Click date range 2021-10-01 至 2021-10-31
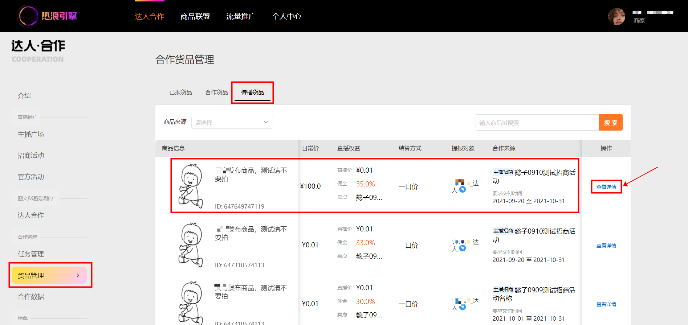The image size is (688, 325). [529, 318]
